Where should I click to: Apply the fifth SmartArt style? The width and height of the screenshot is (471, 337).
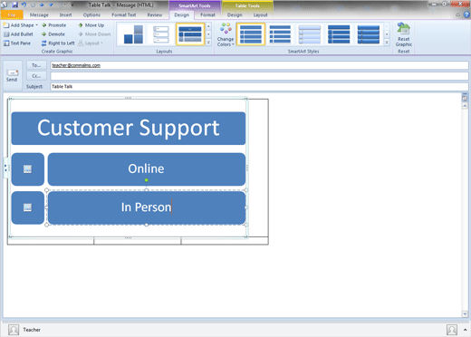[369, 34]
